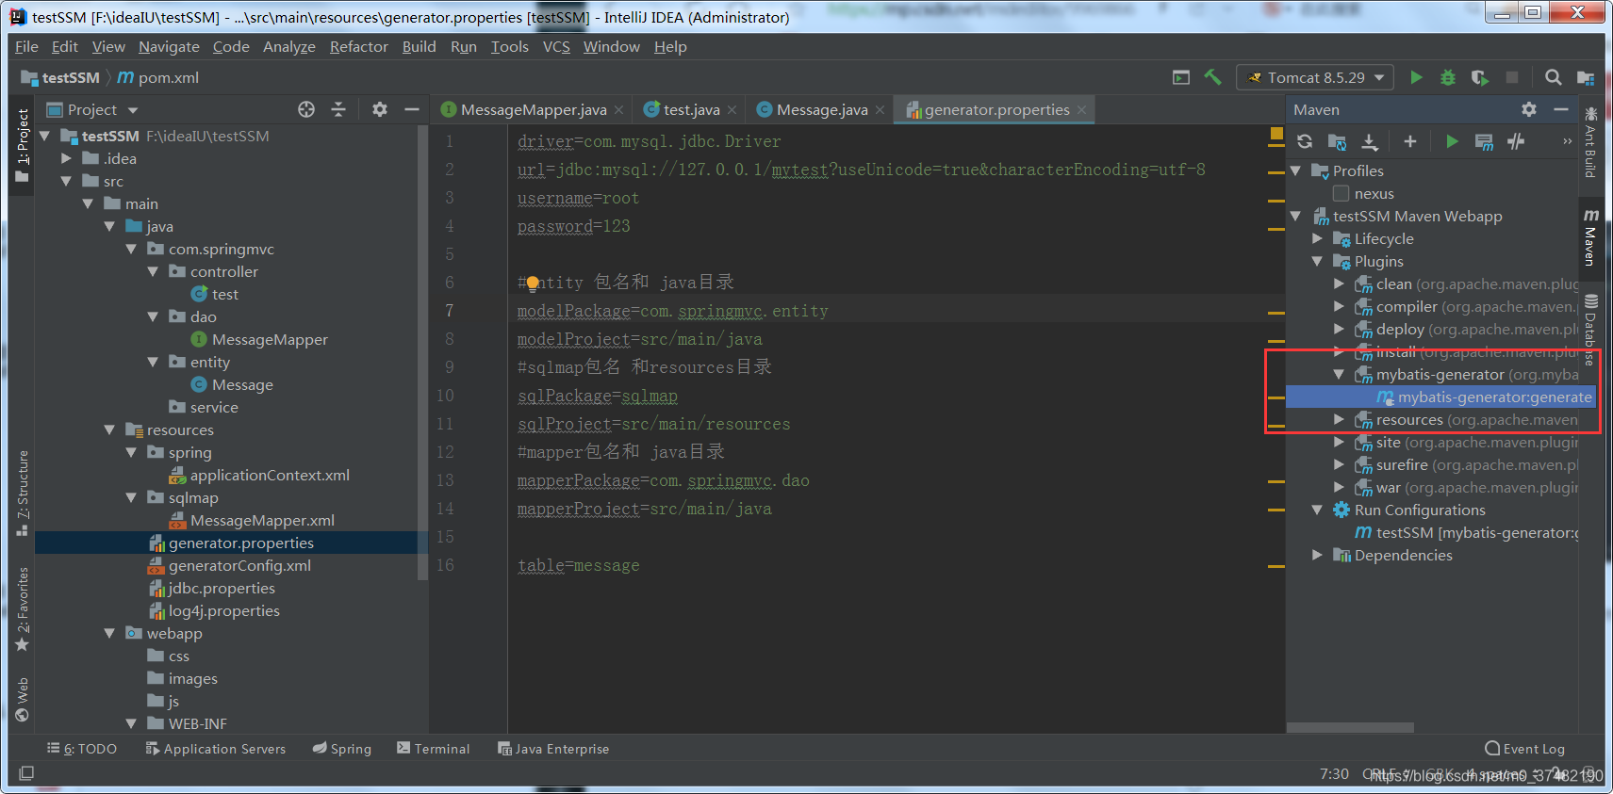
Task: Close the generator.properties tab
Action: [x=1081, y=110]
